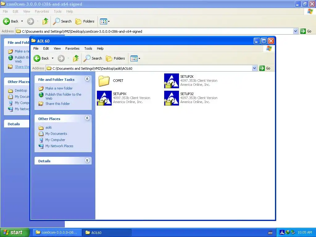Viewport: 316px width, 237px height.
Task: Open View menu in com0com window
Action: coord(27,11)
